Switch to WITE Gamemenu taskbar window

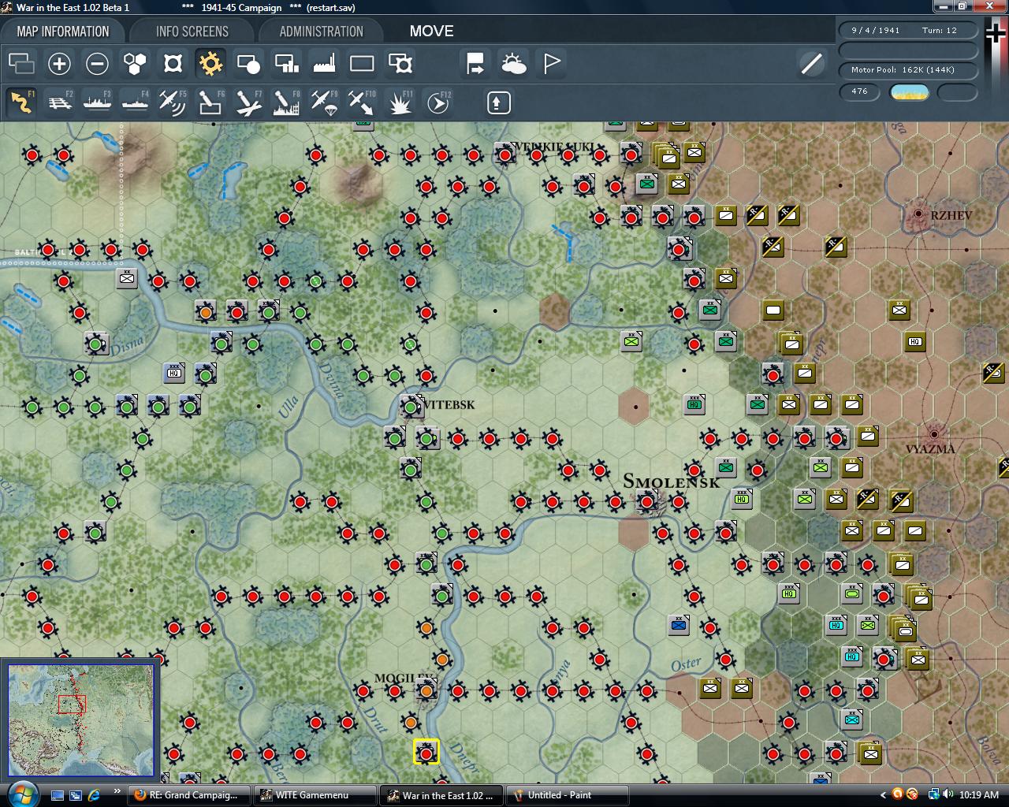(315, 795)
